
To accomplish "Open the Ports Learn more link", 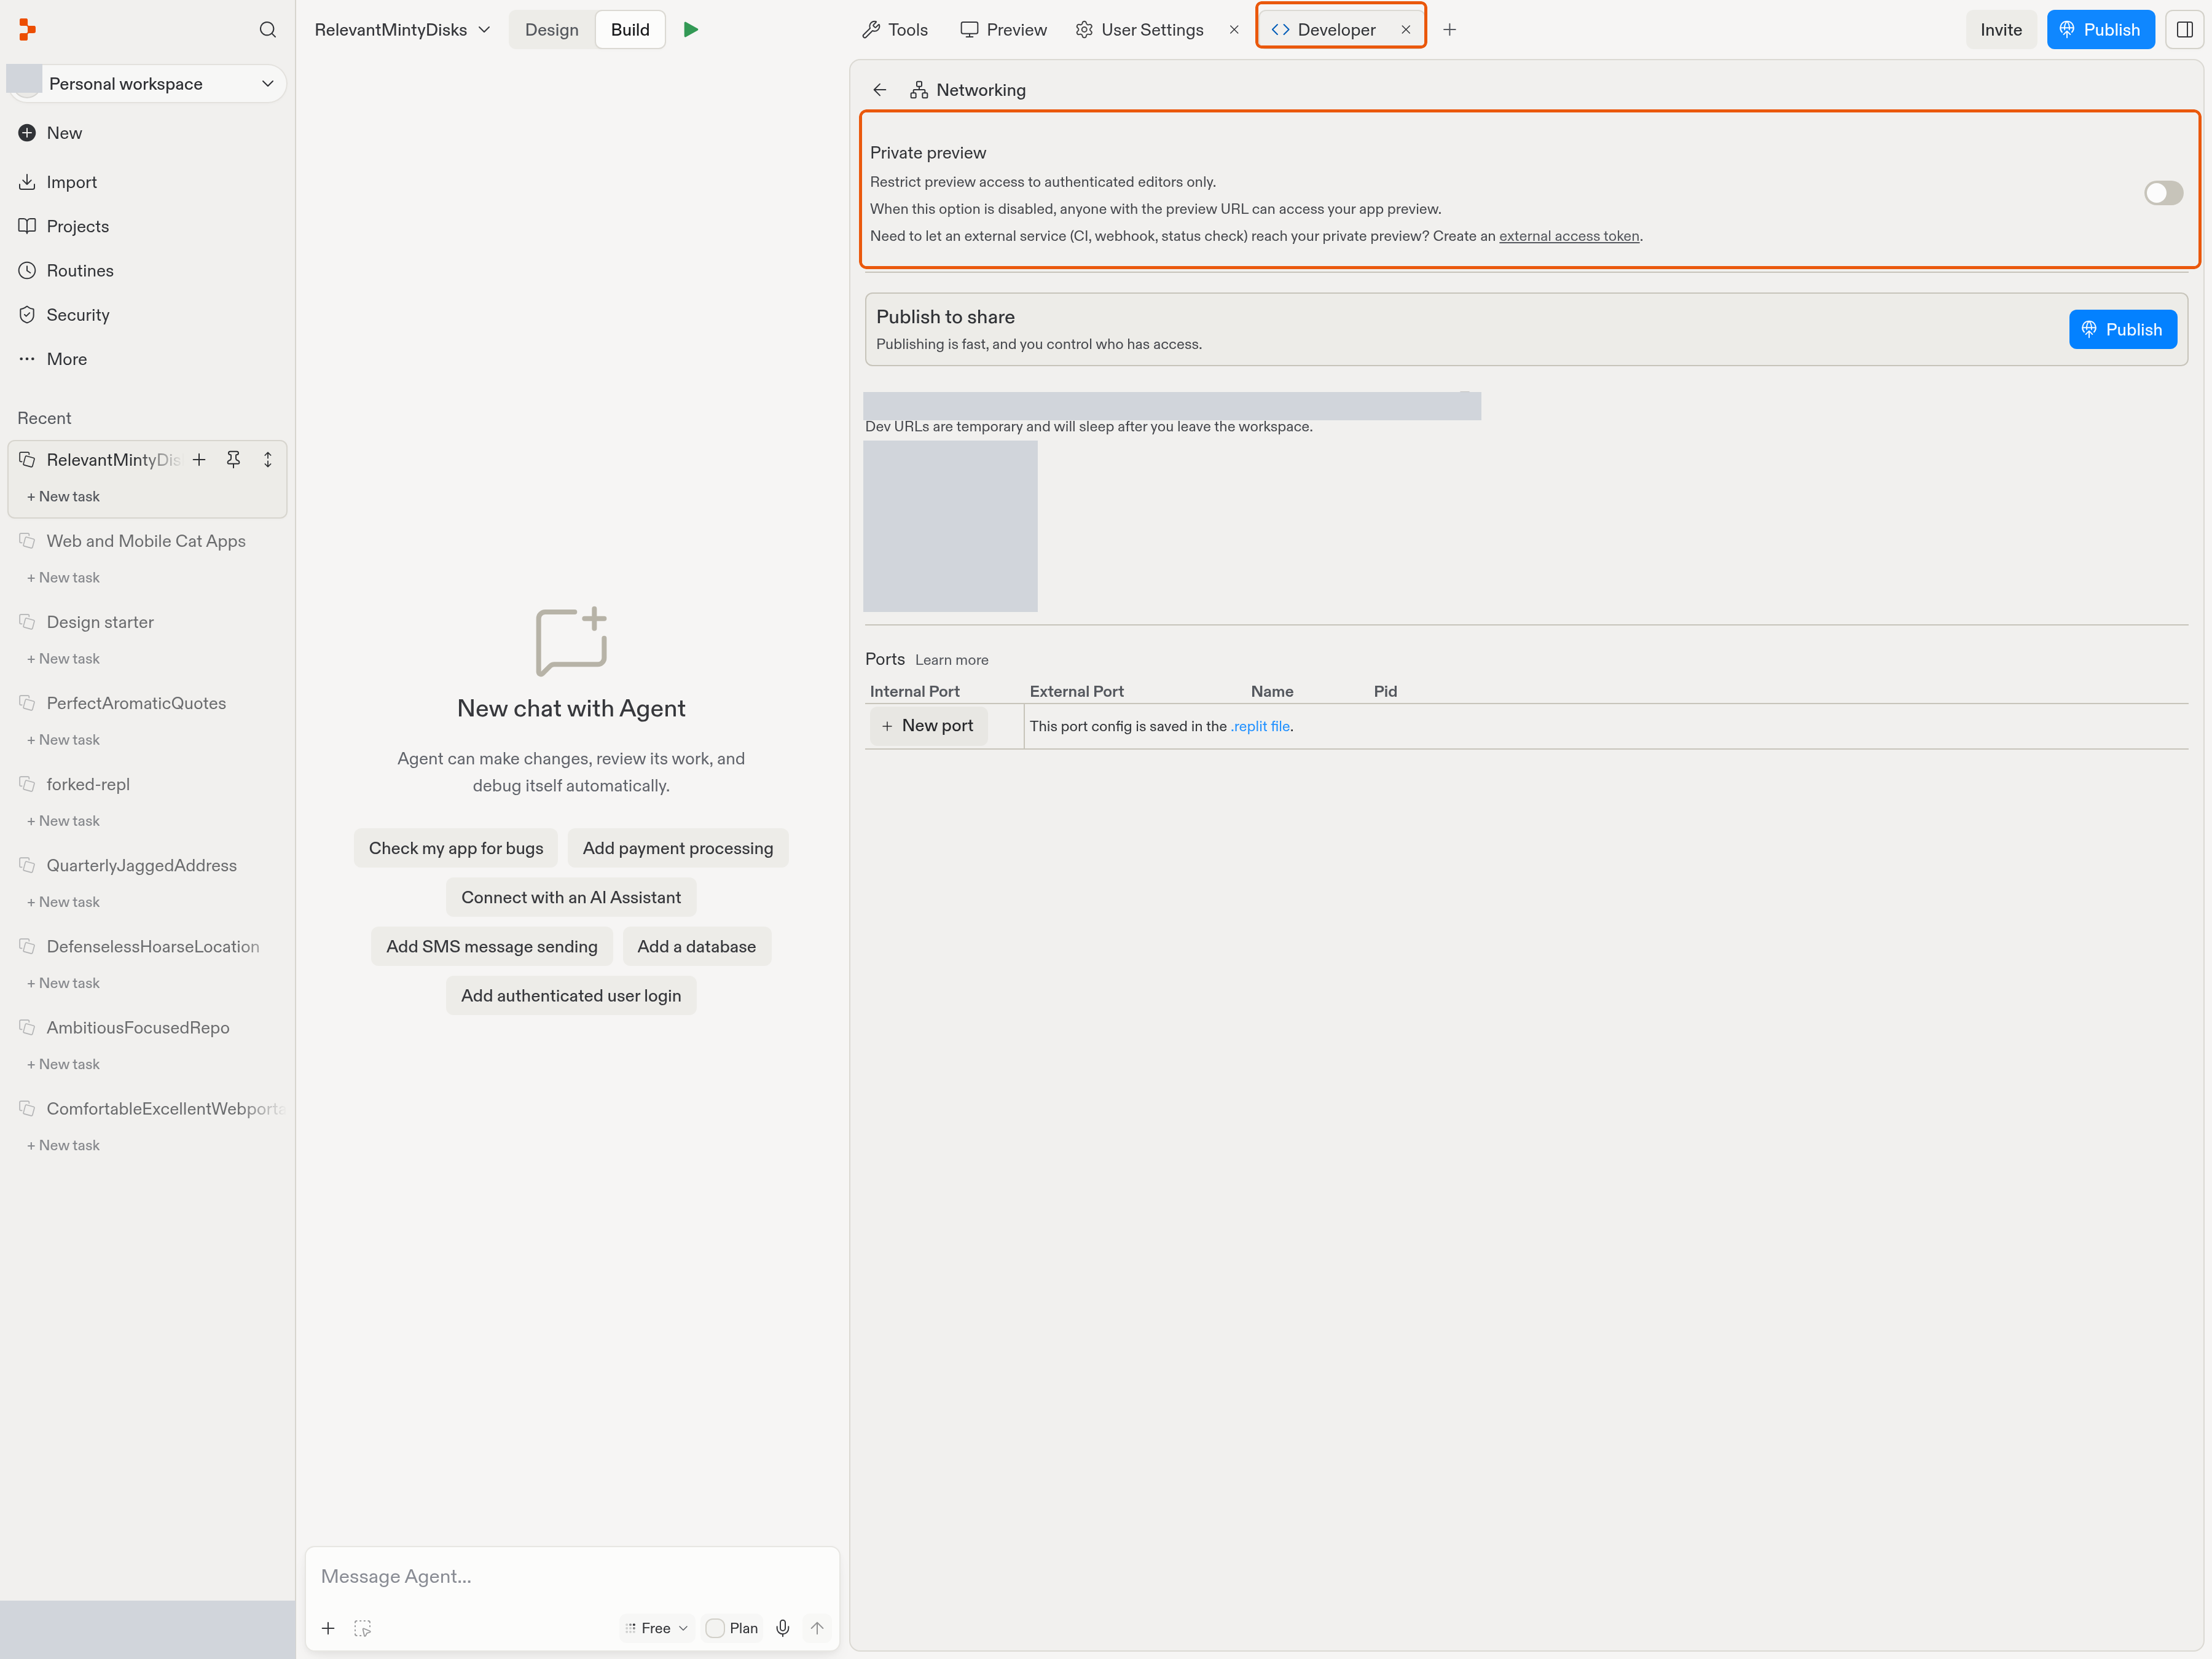I will (951, 660).
